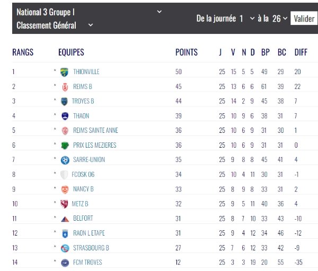Open the ending journée 26 dropdown

click(280, 19)
